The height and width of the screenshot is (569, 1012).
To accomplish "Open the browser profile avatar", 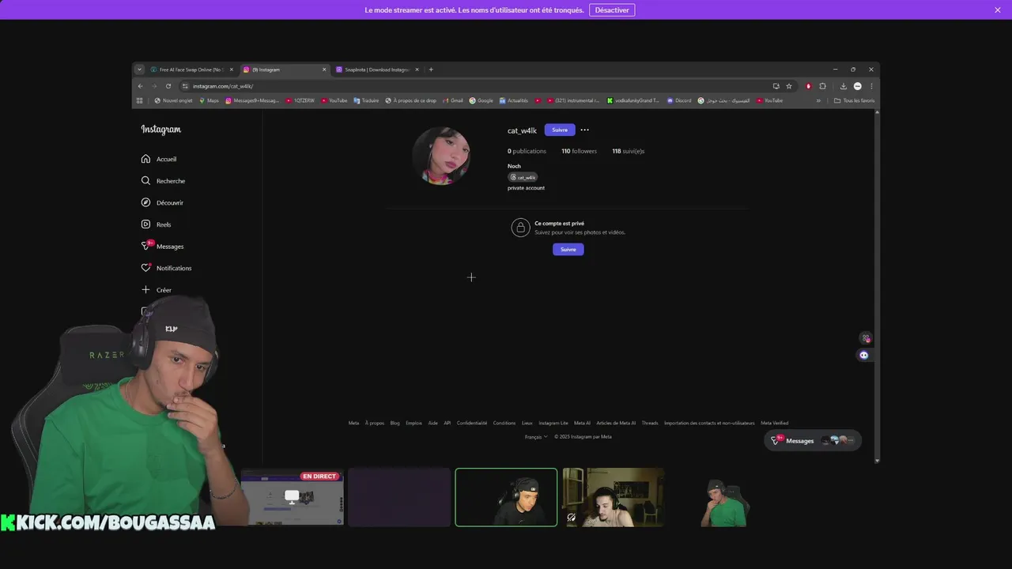I will (x=858, y=86).
